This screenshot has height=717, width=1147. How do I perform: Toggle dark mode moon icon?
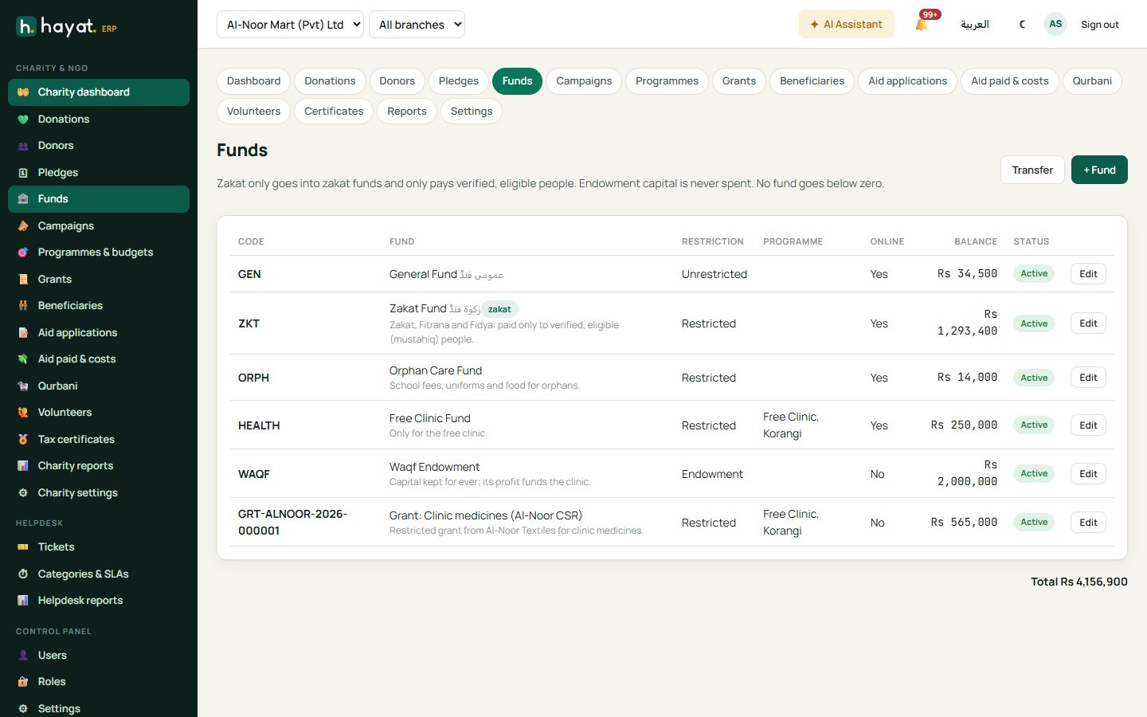tap(1022, 25)
